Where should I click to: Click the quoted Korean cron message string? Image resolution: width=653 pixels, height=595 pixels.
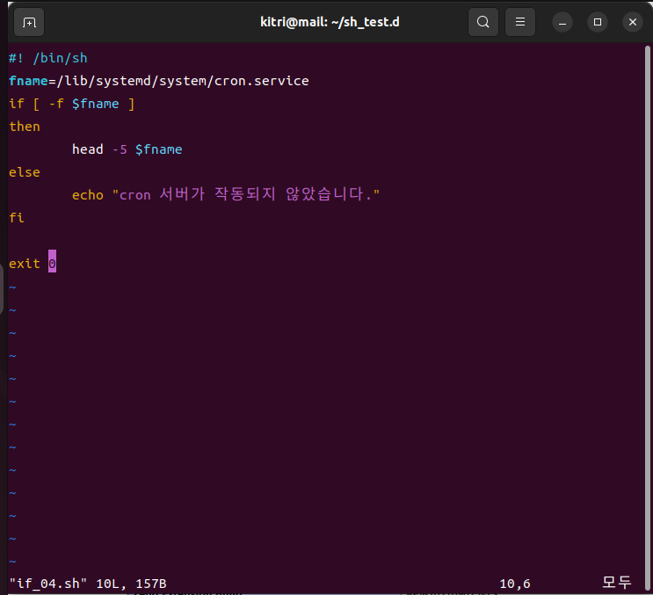(x=246, y=194)
